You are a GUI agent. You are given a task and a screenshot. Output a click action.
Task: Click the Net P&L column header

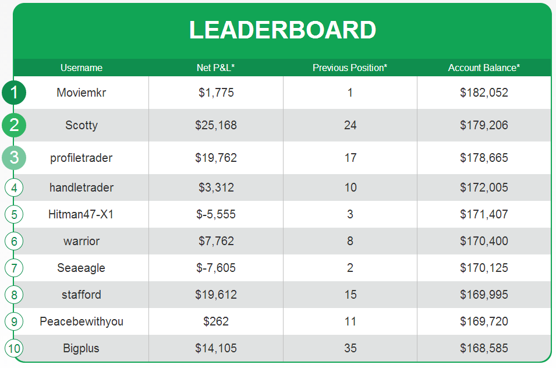pyautogui.click(x=215, y=68)
